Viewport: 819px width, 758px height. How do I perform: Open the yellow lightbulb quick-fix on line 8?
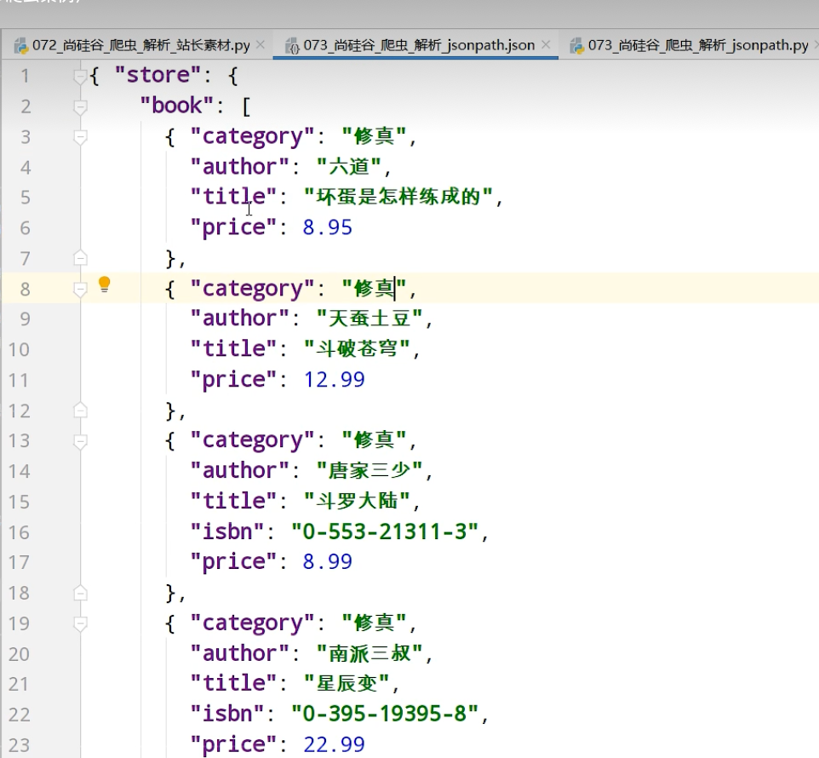pyautogui.click(x=105, y=284)
